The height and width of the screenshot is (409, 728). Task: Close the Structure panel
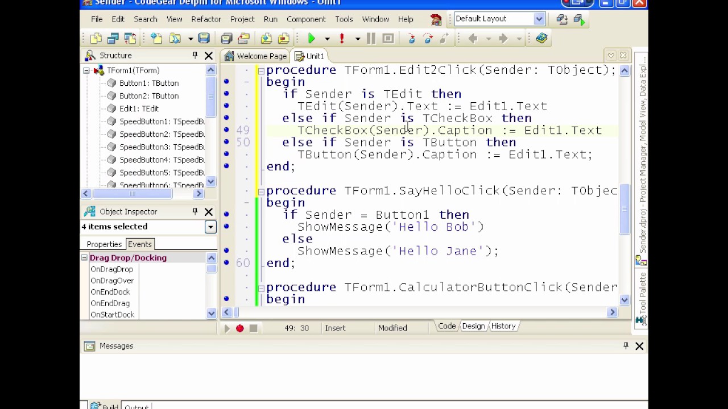pos(209,55)
